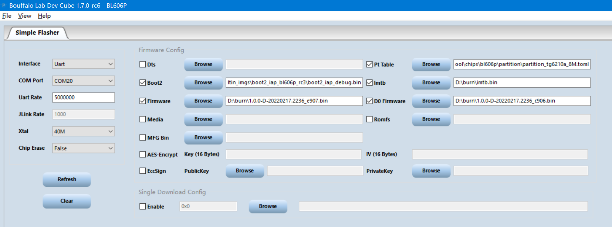
Task: Open the File menu
Action: point(7,16)
